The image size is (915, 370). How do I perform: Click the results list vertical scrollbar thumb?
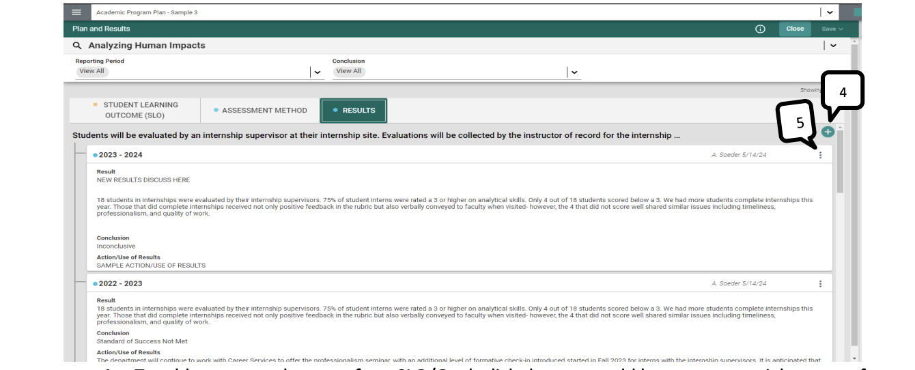[x=840, y=160]
